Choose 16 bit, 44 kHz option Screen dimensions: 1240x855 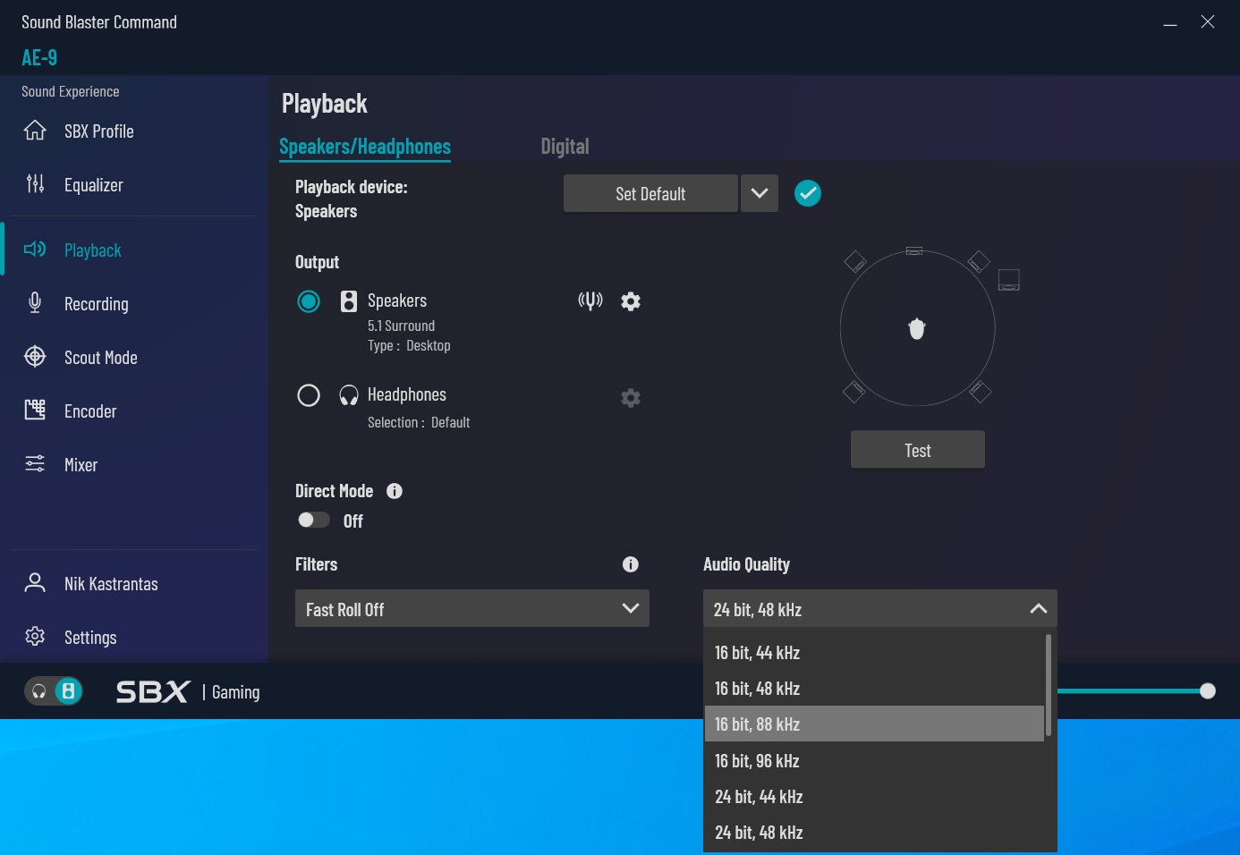[x=874, y=652]
